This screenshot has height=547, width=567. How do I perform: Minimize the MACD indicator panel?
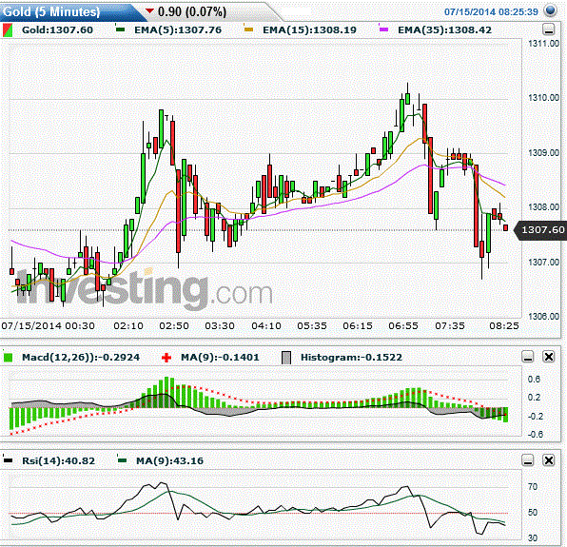(528, 357)
